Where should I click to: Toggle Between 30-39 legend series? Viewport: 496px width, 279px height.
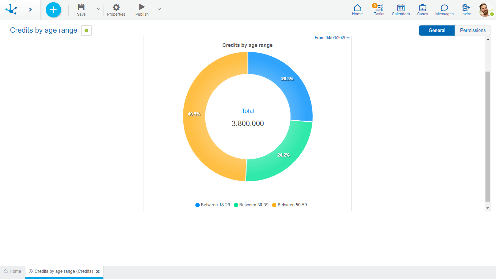click(251, 205)
